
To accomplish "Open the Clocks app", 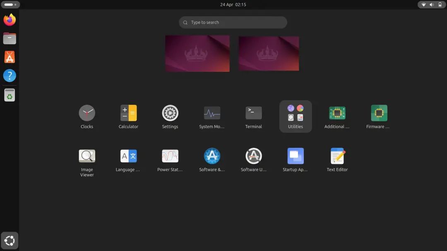I will coord(87,112).
